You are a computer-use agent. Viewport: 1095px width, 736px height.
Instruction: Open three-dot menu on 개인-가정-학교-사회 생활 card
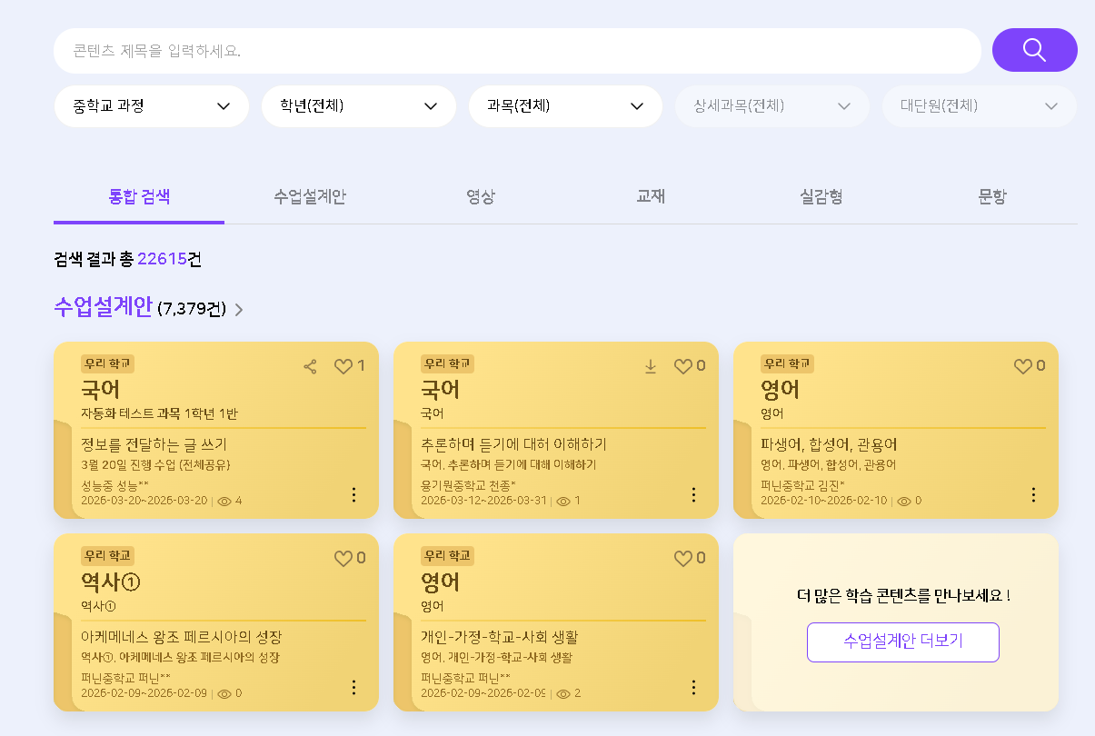693,687
